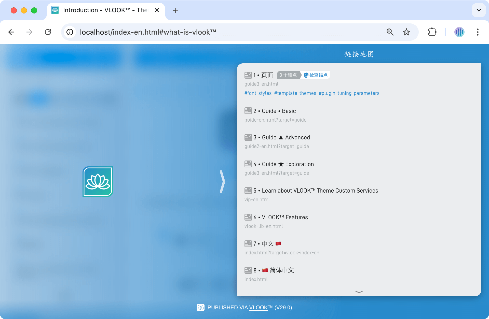Collapse the link map with the right chevron
The height and width of the screenshot is (319, 489).
click(x=222, y=182)
